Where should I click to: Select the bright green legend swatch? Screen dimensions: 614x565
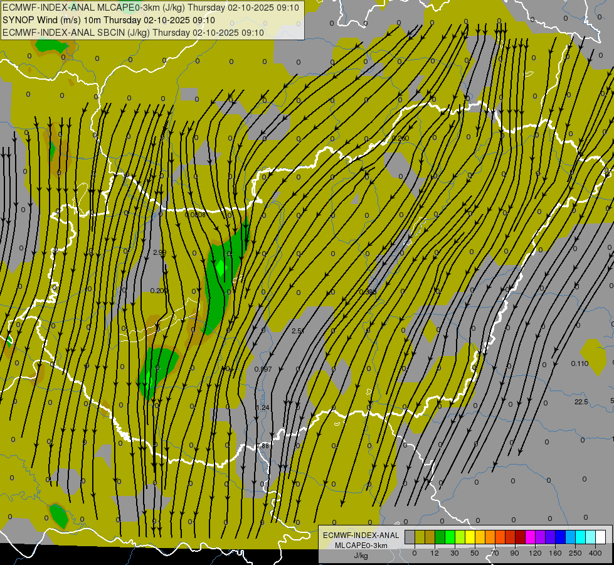(450, 537)
